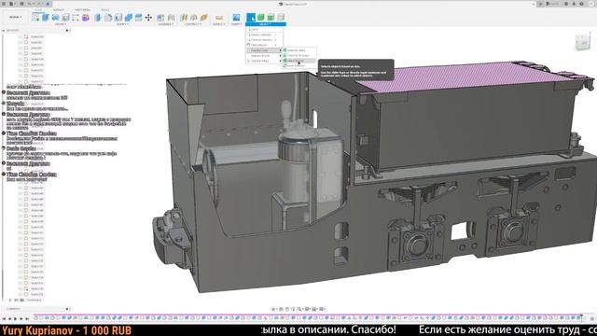Click the gray cube selection icon
This screenshot has width=597, height=336.
pyautogui.click(x=281, y=17)
